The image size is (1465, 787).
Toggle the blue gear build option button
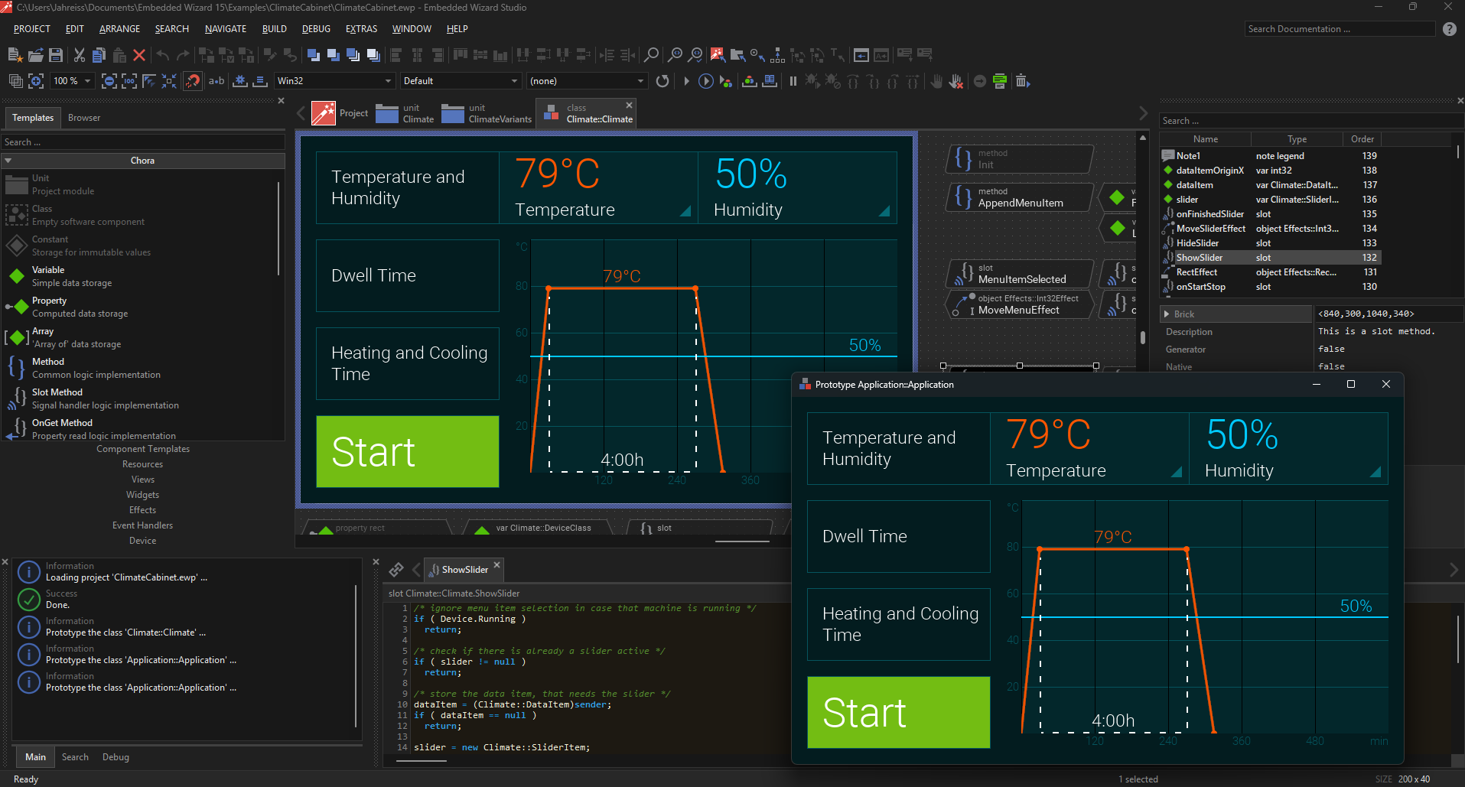pyautogui.click(x=240, y=81)
